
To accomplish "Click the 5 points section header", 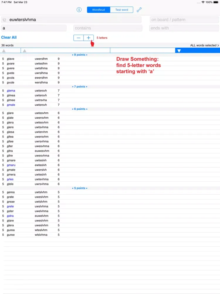I will [x=80, y=188].
